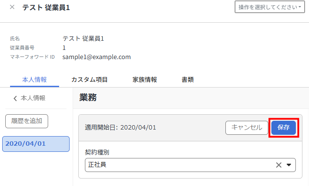The image size is (309, 186).
Task: Click the 適用開始日: 2020/04/01 label
Action: (120, 127)
